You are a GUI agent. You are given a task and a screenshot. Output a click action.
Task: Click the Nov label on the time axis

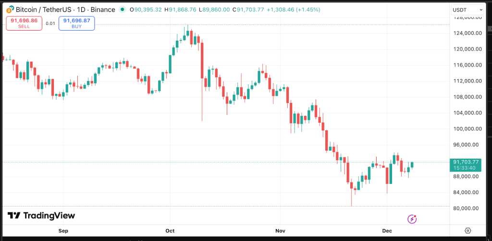click(x=281, y=230)
